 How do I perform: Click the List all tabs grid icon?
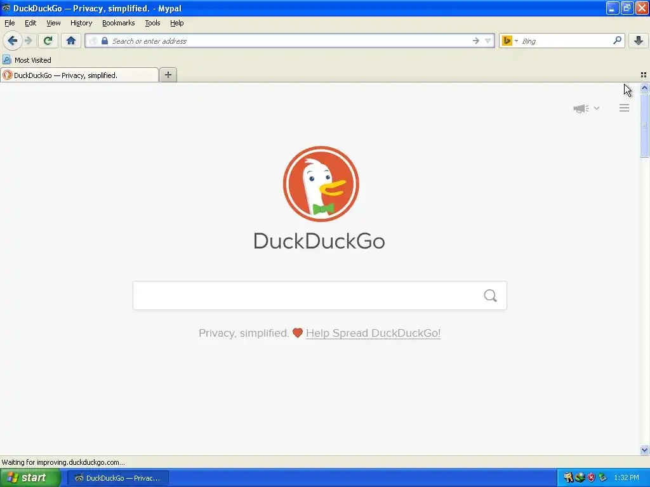tap(644, 75)
